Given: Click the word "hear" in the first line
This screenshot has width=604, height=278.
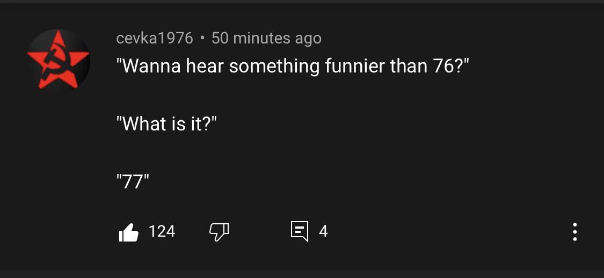Looking at the screenshot, I should 205,67.
